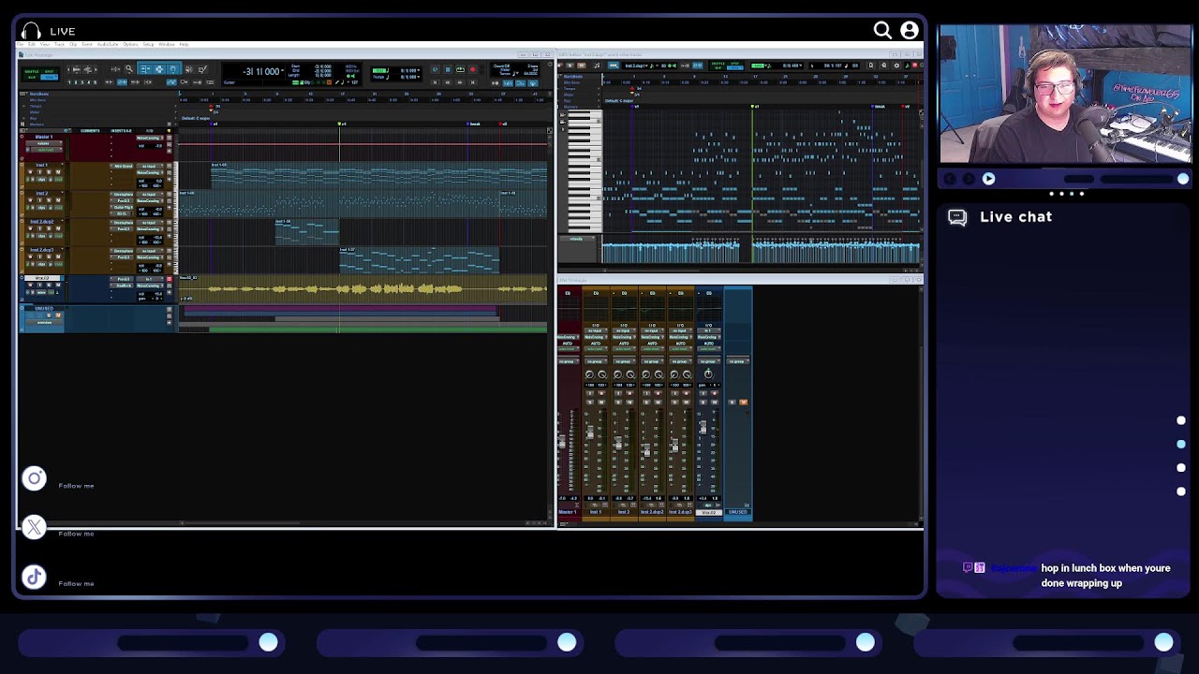Click the Inst 1 volume fader in mixer
Viewport: 1199px width, 674px height.
[590, 432]
